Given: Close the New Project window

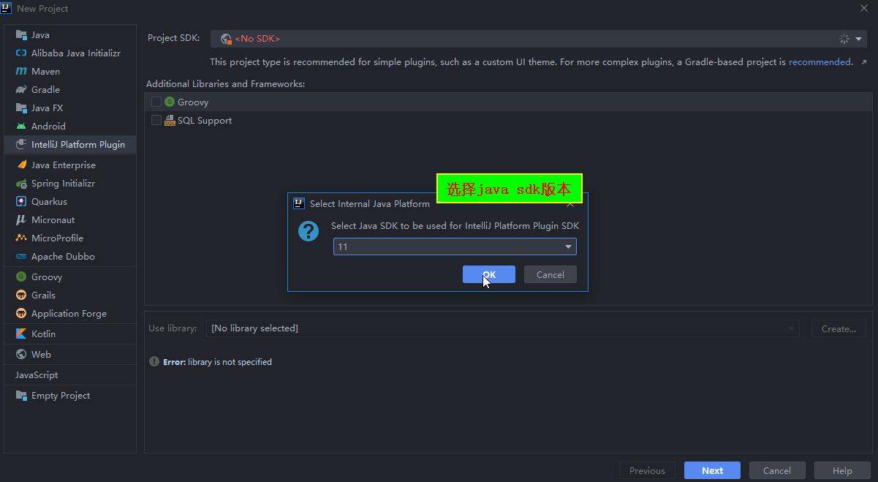Looking at the screenshot, I should pos(864,8).
